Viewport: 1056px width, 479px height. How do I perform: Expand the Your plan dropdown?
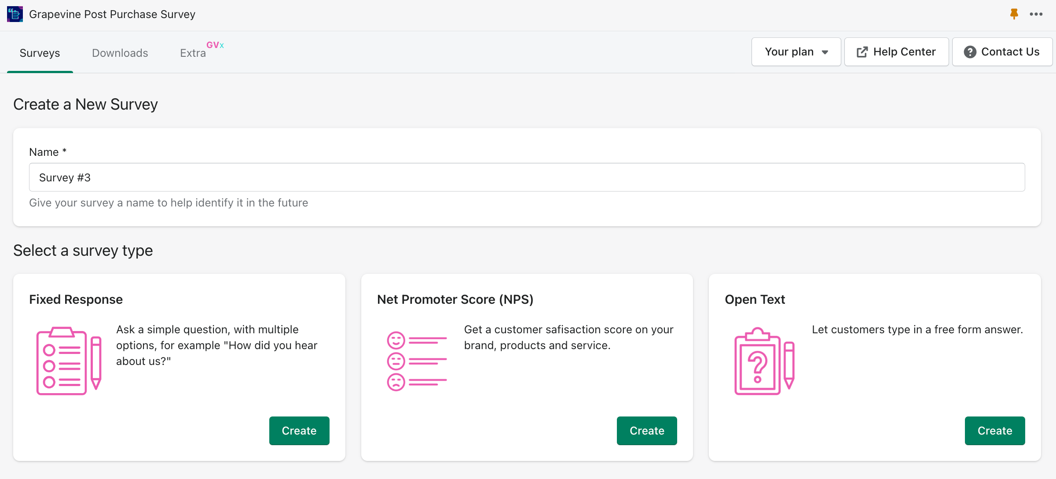796,52
